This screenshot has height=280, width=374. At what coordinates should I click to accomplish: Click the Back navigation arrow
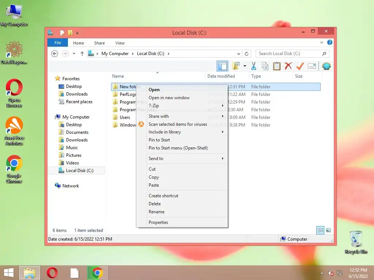tap(55, 54)
